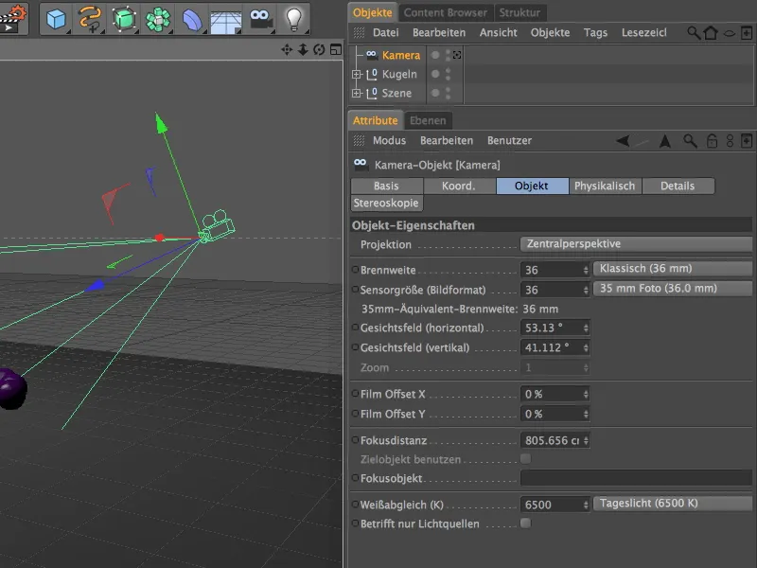Screen dimensions: 757x568
Task: Show the Details properties
Action: point(678,186)
